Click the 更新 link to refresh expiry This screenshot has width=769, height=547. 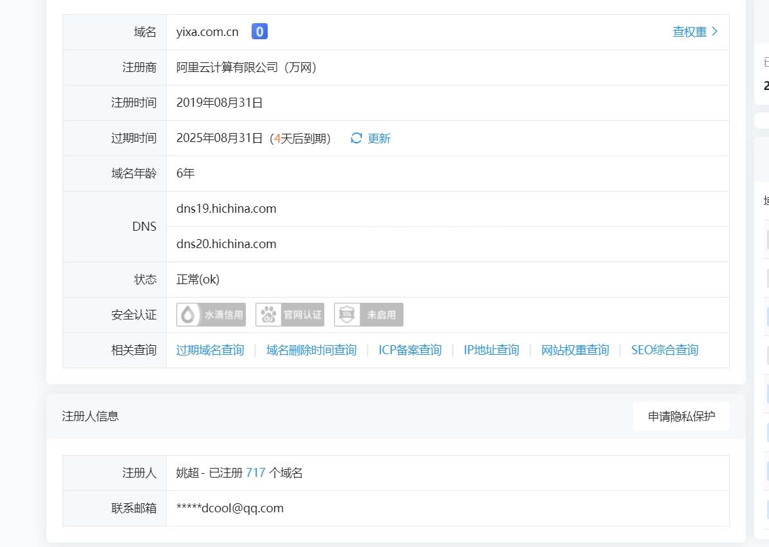(379, 138)
